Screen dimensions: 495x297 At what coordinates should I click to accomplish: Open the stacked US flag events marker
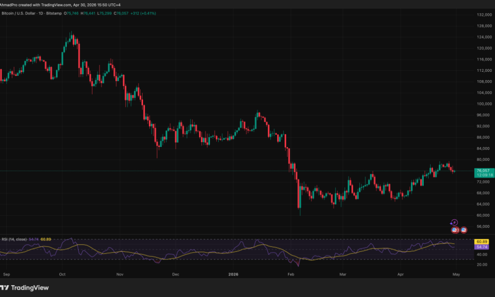tap(455, 230)
